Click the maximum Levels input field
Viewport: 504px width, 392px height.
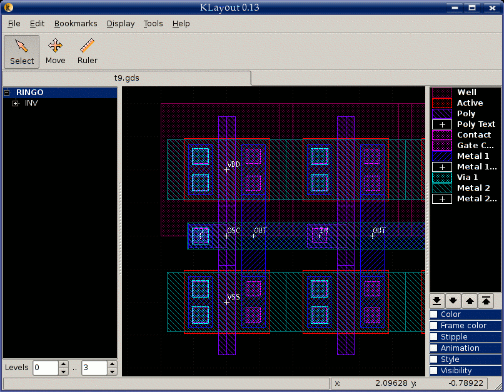[94, 368]
